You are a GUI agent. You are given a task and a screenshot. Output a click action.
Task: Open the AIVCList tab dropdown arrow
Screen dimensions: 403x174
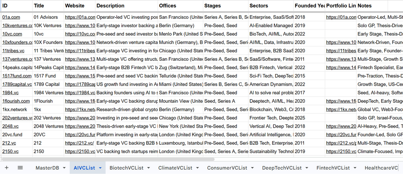(100, 168)
